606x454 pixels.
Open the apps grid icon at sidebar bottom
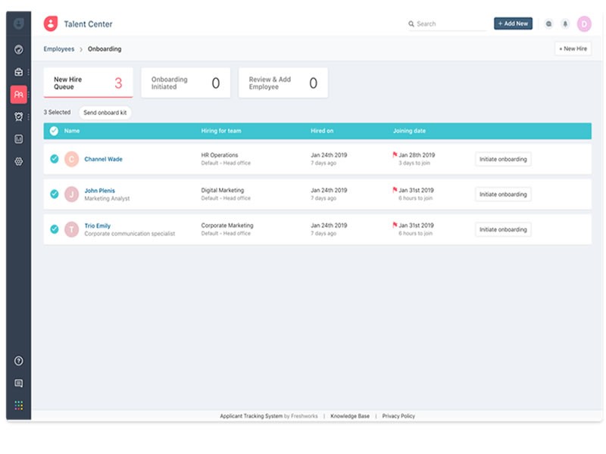18,403
